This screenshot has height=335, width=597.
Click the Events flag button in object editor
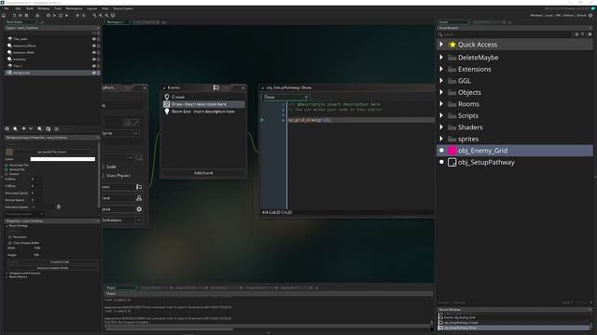tap(139, 187)
